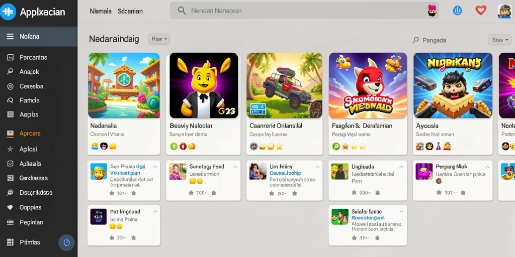Open the Besviy Nalooiai game thumbnail
This screenshot has height=257, width=515.
click(204, 85)
